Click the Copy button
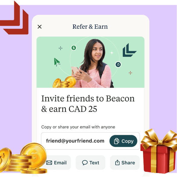 (x=123, y=141)
